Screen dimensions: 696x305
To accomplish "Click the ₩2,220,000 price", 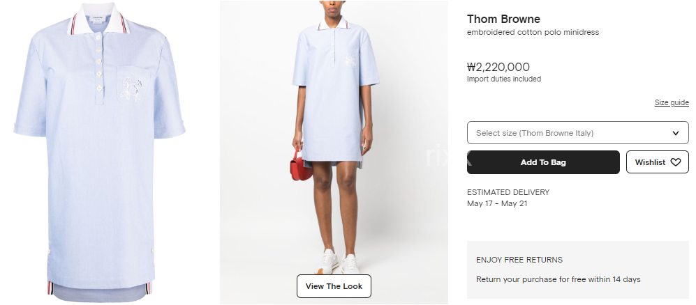I will [498, 68].
